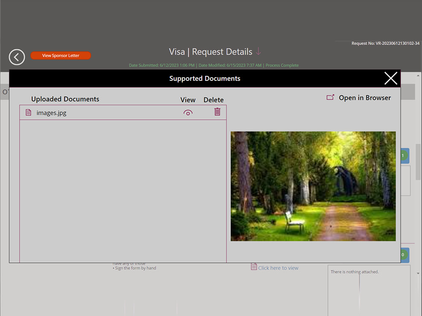Click the document icon beside images.jpg
The height and width of the screenshot is (316, 422).
point(28,112)
